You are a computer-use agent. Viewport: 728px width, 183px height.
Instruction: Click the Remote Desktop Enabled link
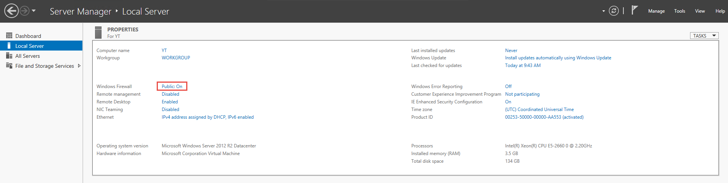click(170, 102)
